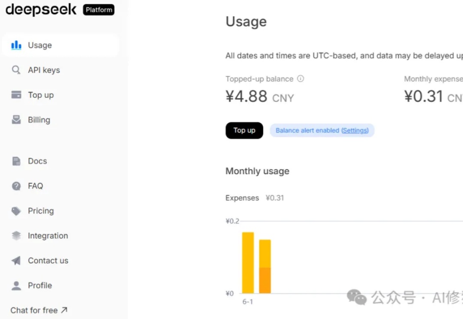Click the Chat for free link

click(x=39, y=310)
